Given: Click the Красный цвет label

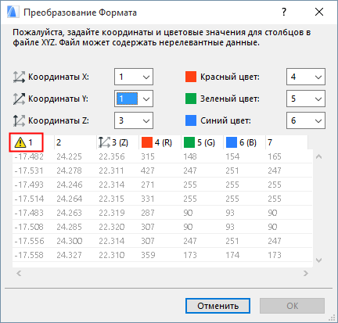Looking at the screenshot, I should coord(230,77).
